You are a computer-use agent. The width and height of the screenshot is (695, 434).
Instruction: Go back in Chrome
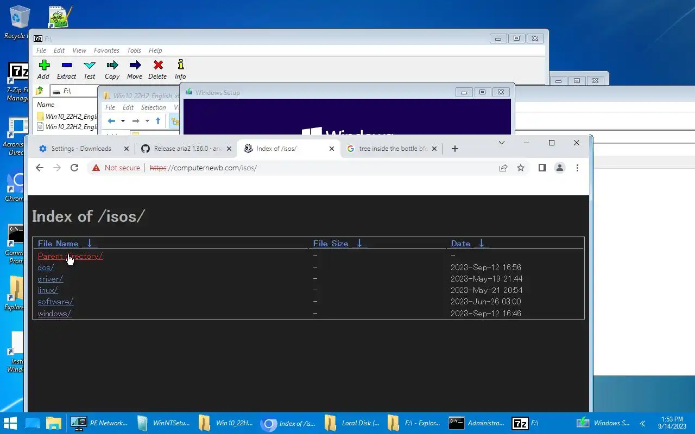pyautogui.click(x=39, y=168)
